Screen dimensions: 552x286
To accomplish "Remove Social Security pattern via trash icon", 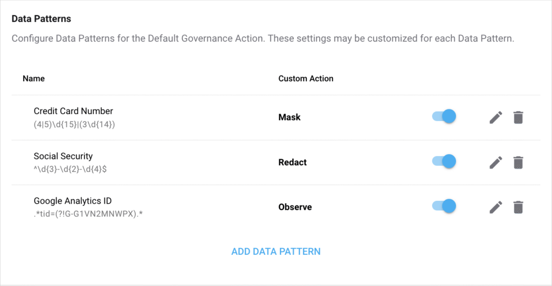I will click(518, 162).
